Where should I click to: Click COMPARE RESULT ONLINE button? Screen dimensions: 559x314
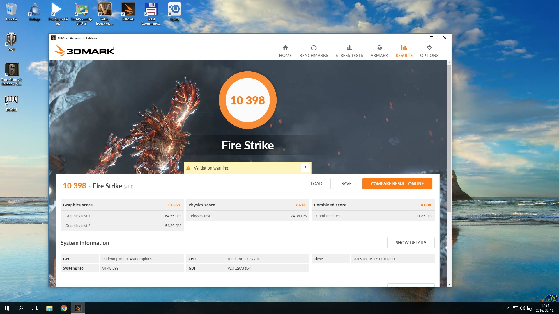tap(397, 183)
